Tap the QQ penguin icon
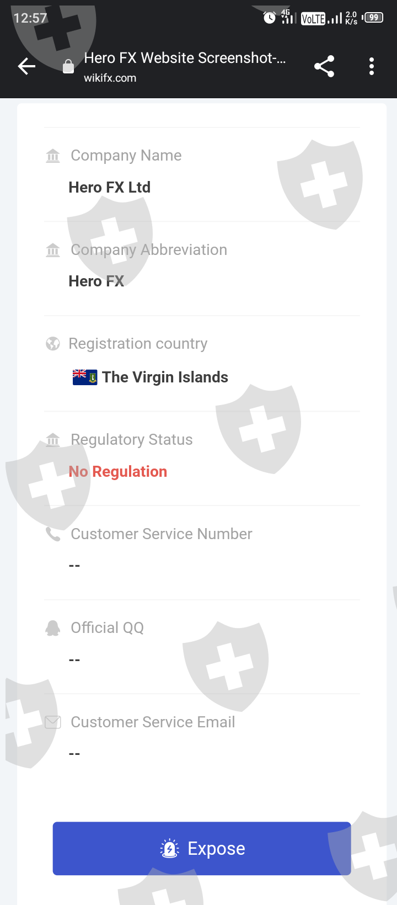 pos(53,628)
